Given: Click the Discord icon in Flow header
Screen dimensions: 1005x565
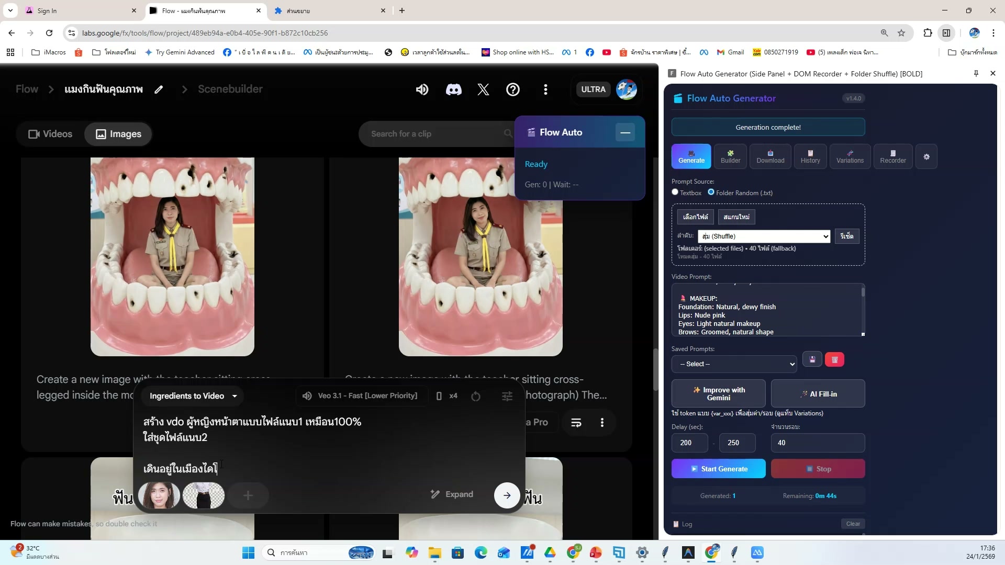Looking at the screenshot, I should (x=453, y=89).
